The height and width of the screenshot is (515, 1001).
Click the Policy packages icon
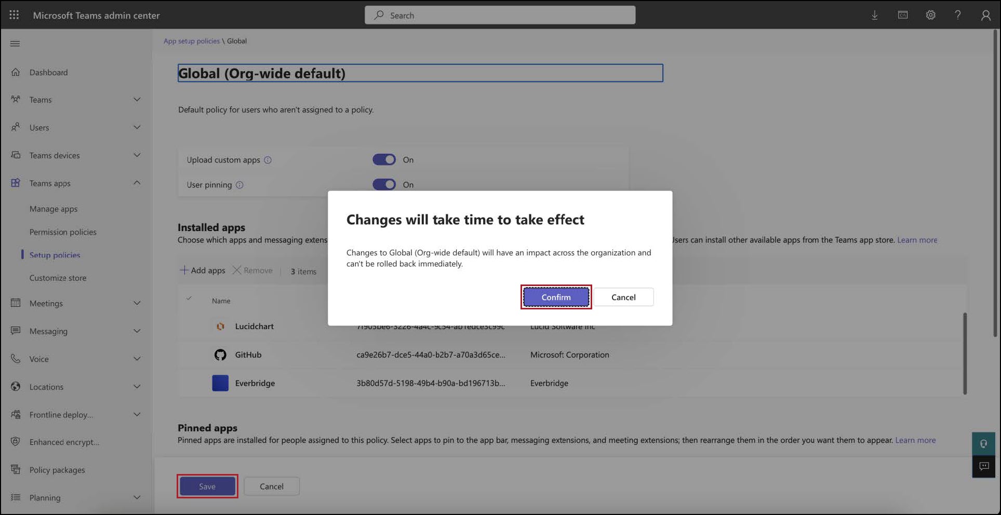[x=16, y=469]
